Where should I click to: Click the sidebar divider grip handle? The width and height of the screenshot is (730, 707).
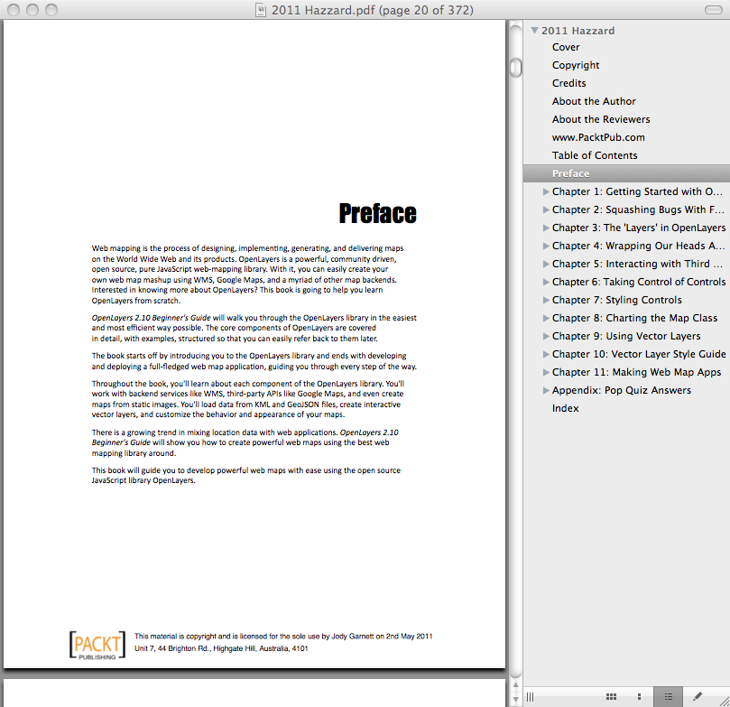[x=531, y=697]
